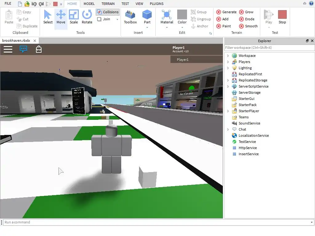The image size is (315, 236).
Task: Click the terrain Add button
Action: (222, 19)
